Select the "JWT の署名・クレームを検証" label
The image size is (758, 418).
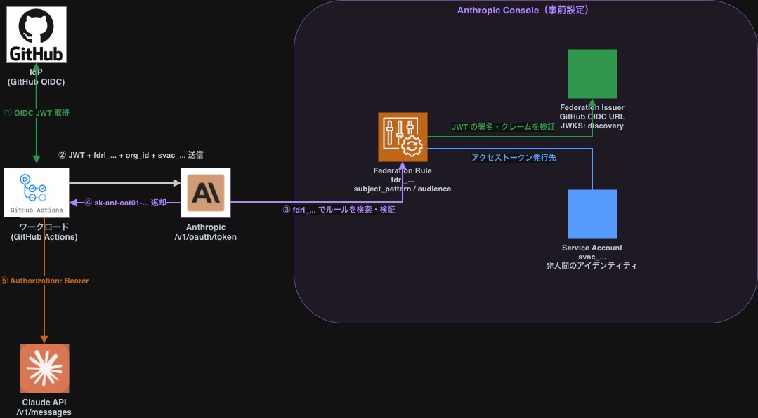point(503,127)
